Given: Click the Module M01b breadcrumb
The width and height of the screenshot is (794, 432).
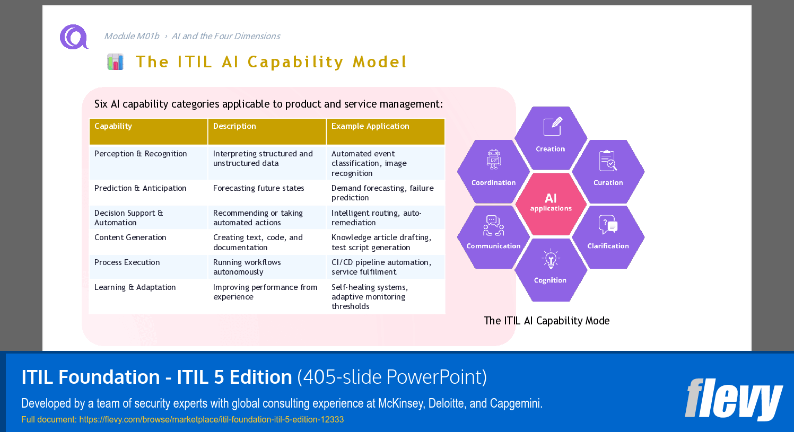Looking at the screenshot, I should click(x=132, y=36).
